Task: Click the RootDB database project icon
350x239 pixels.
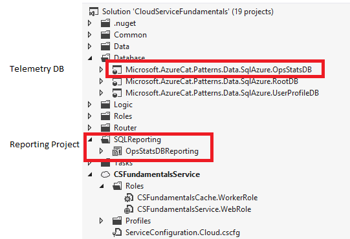Action: pos(116,81)
